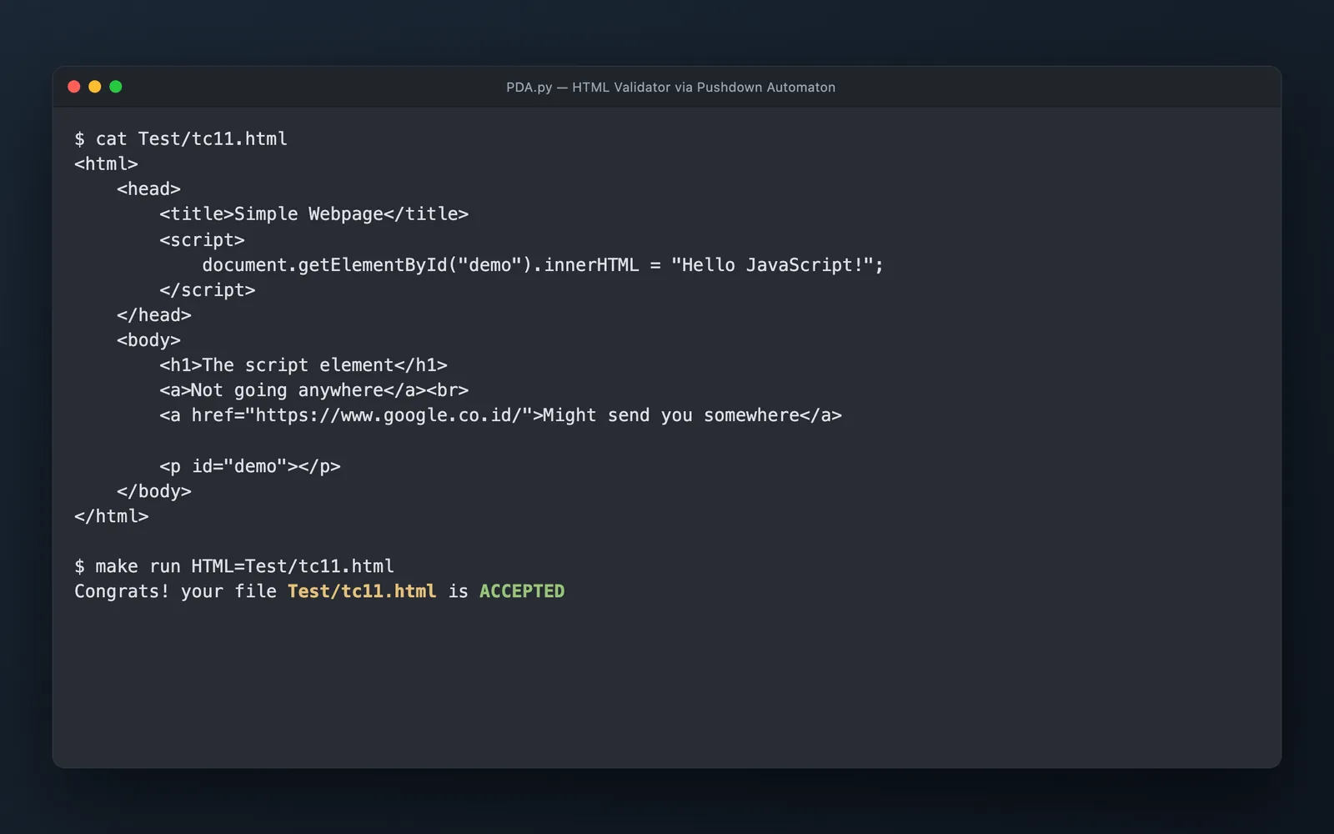Click the green maximize window button
The image size is (1334, 834).
tap(116, 87)
